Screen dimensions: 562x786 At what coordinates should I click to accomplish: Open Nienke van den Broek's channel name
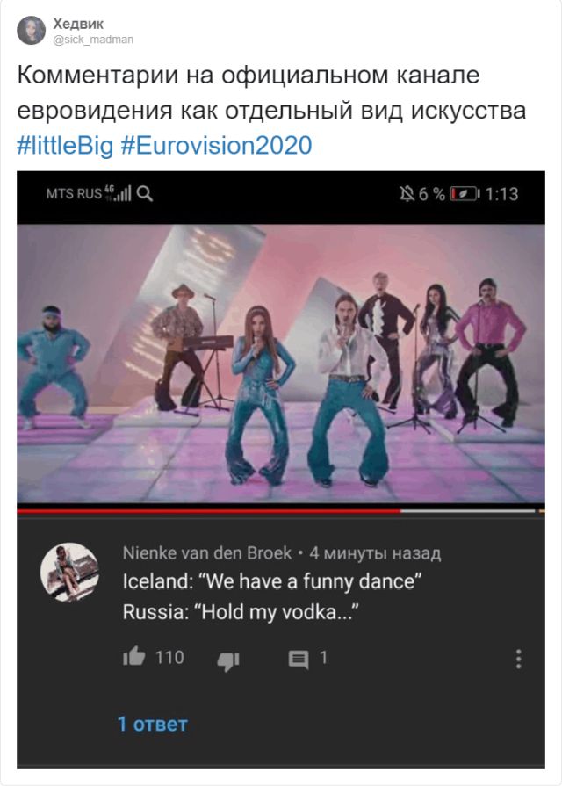(206, 553)
